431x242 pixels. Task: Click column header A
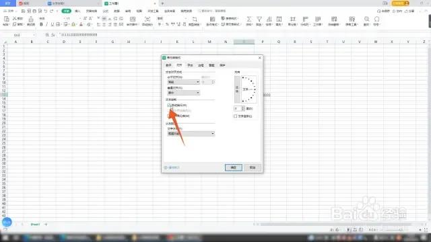pyautogui.click(x=15, y=42)
